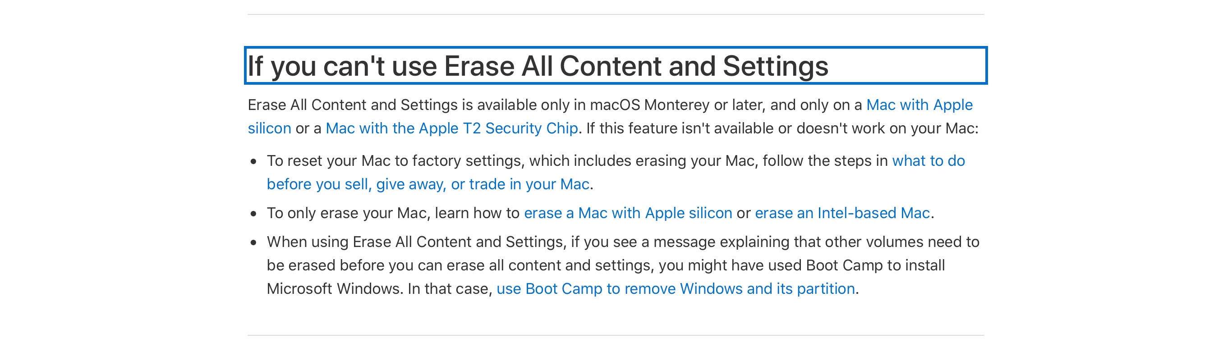Click the bullet dot before "To reset your Mac"

[x=253, y=162]
